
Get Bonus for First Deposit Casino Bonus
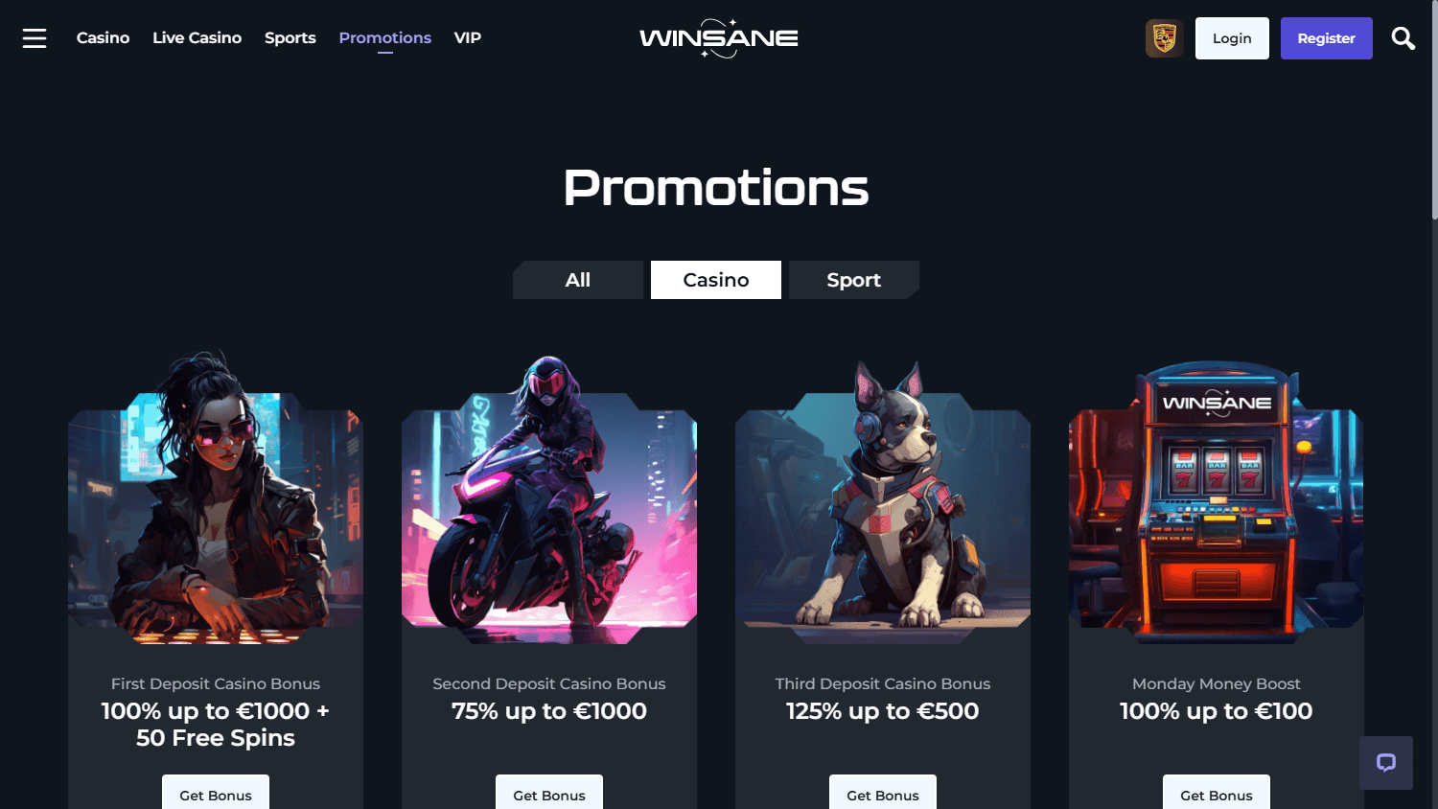[216, 792]
